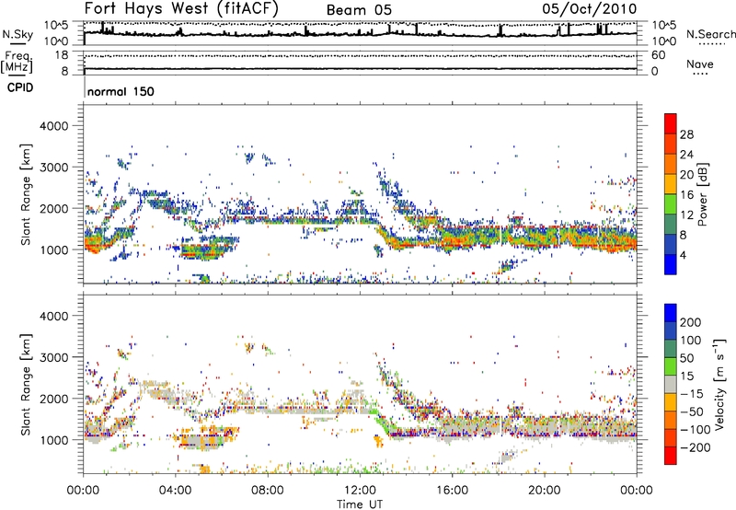Image resolution: width=736 pixels, height=510 pixels.
Task: Click the 'normal 150' CPID text
Action: click(x=121, y=91)
